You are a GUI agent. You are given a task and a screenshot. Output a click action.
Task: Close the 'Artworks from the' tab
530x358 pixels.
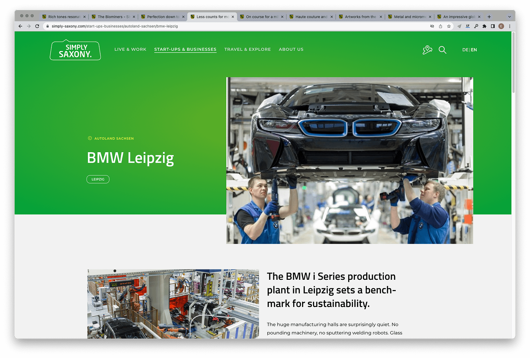pos(381,17)
